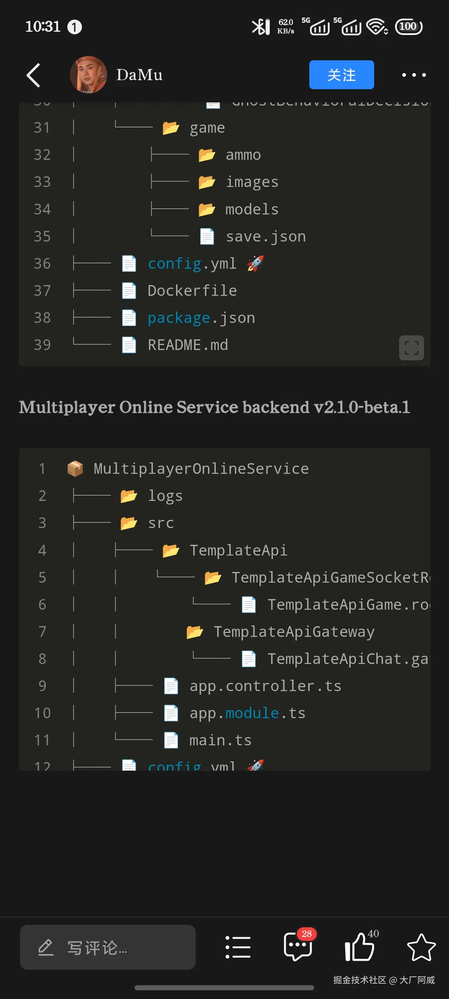This screenshot has width=449, height=999.
Task: Tap the src folder entry
Action: 160,523
